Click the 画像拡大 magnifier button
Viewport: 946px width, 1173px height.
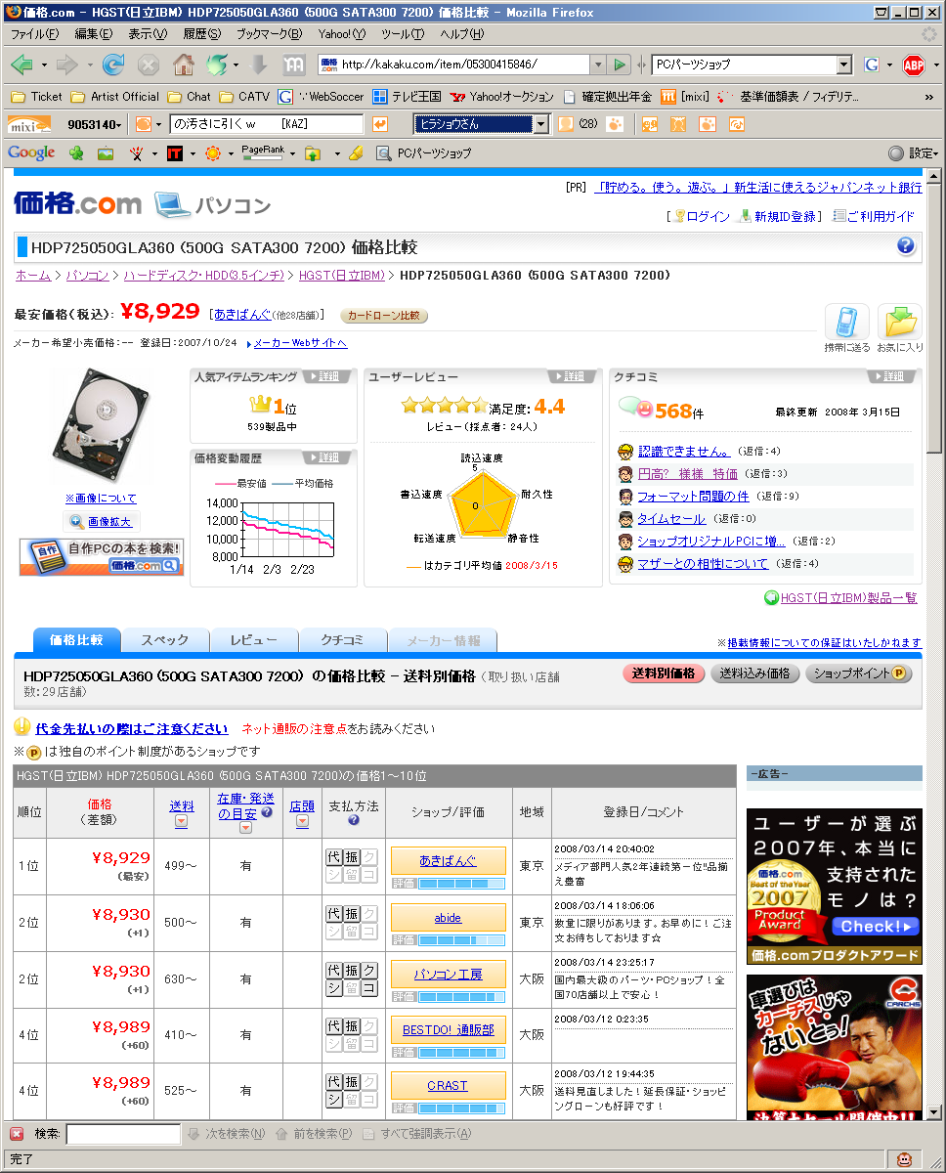click(x=102, y=522)
